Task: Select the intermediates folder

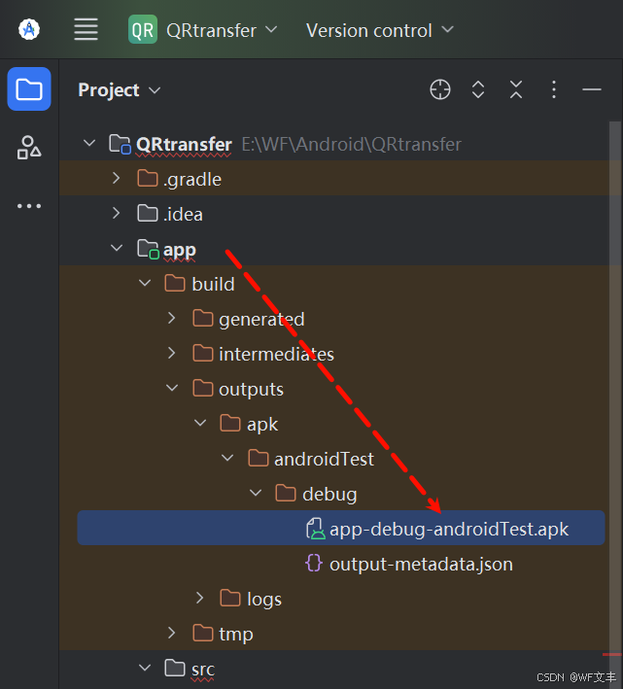Action: (x=276, y=354)
